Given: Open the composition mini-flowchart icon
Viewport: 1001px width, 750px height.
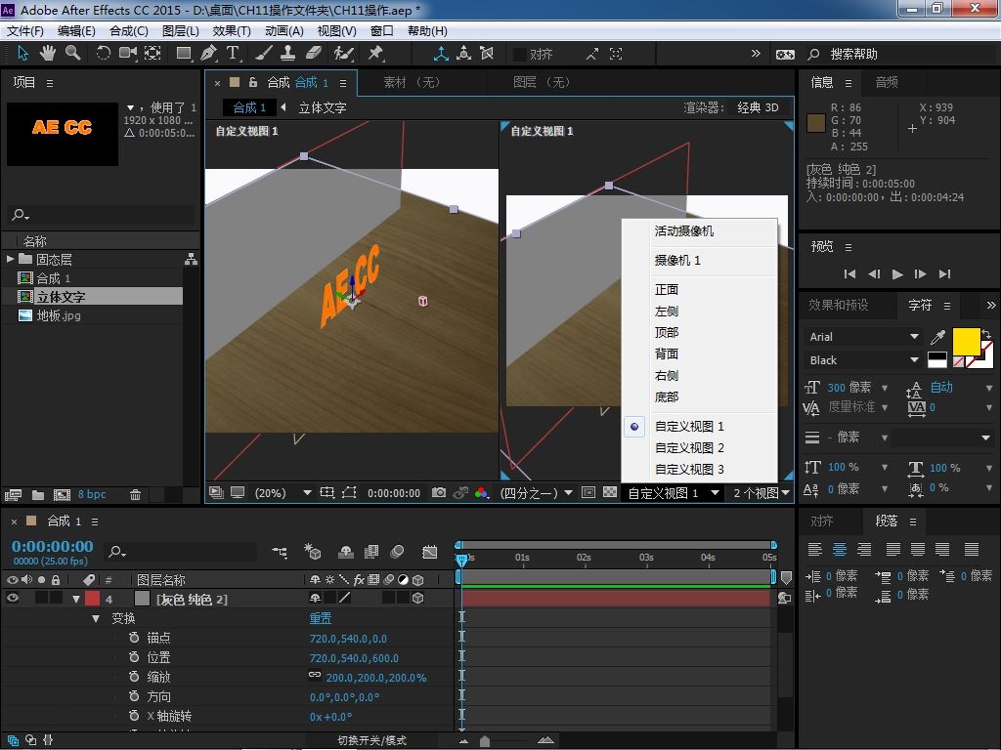Looking at the screenshot, I should (x=279, y=552).
